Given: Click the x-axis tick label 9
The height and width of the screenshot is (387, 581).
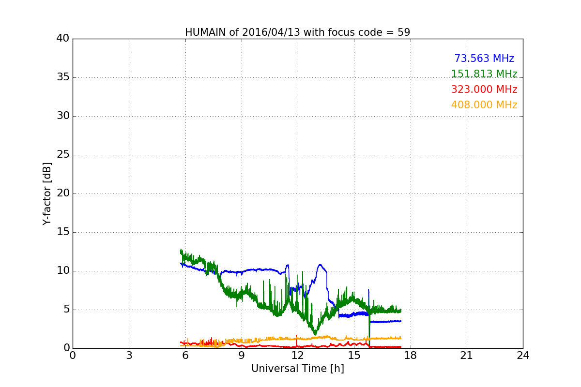Looking at the screenshot, I should 242,356.
